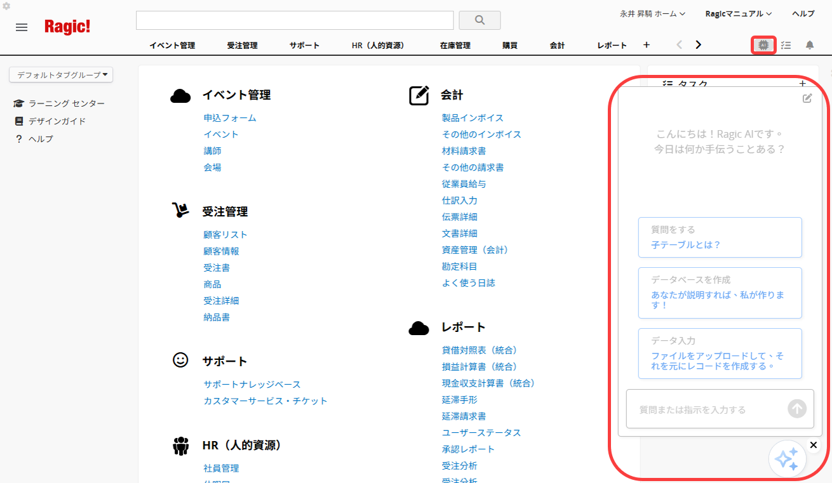Open the task checklist icon

click(x=786, y=45)
